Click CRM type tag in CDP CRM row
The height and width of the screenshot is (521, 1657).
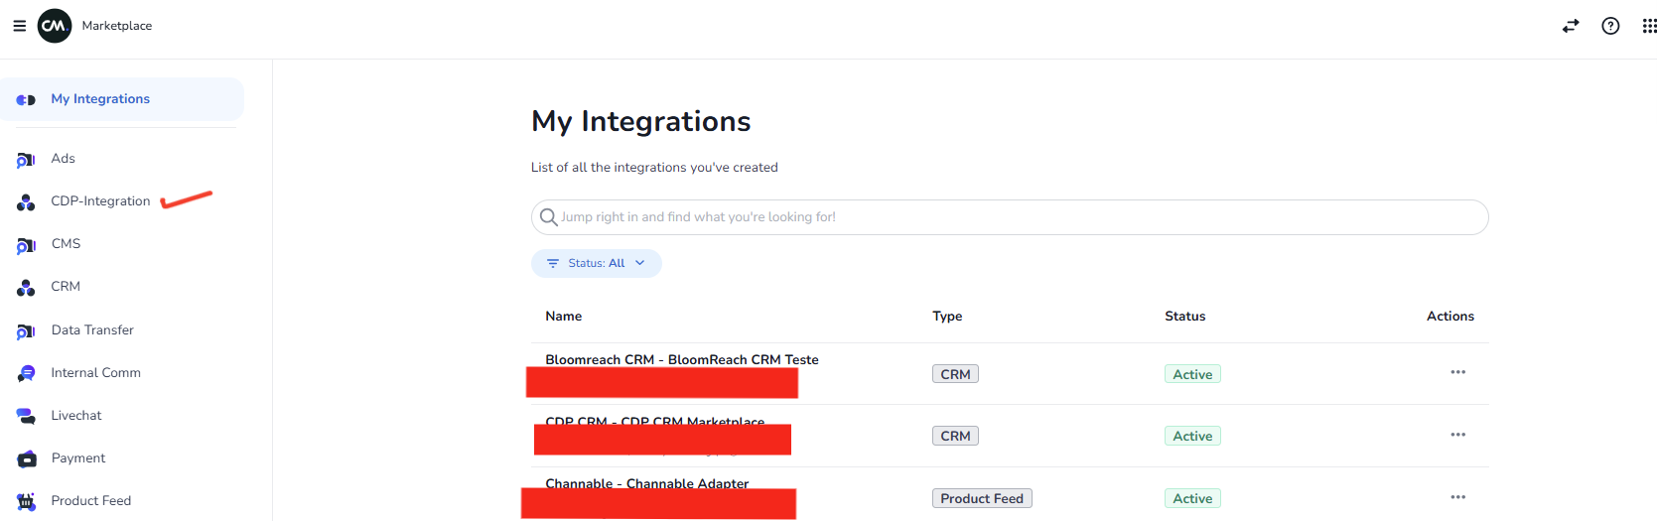point(955,436)
